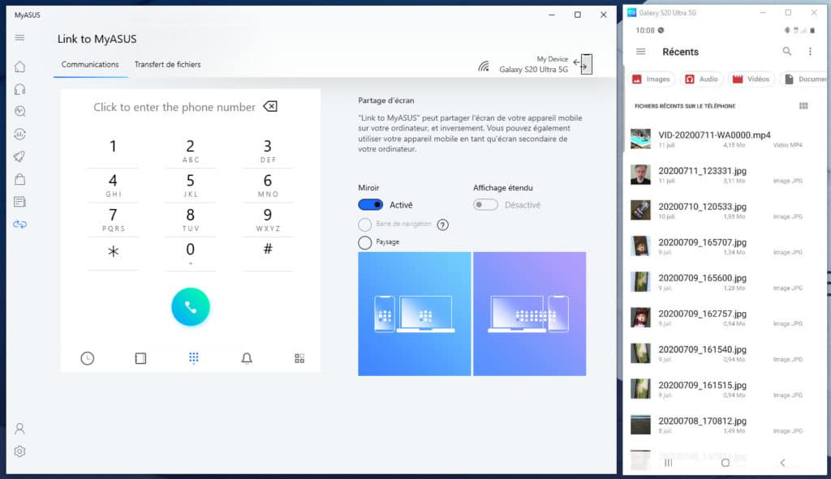The width and height of the screenshot is (831, 479).
Task: Select the Paysage radio button
Action: [364, 242]
